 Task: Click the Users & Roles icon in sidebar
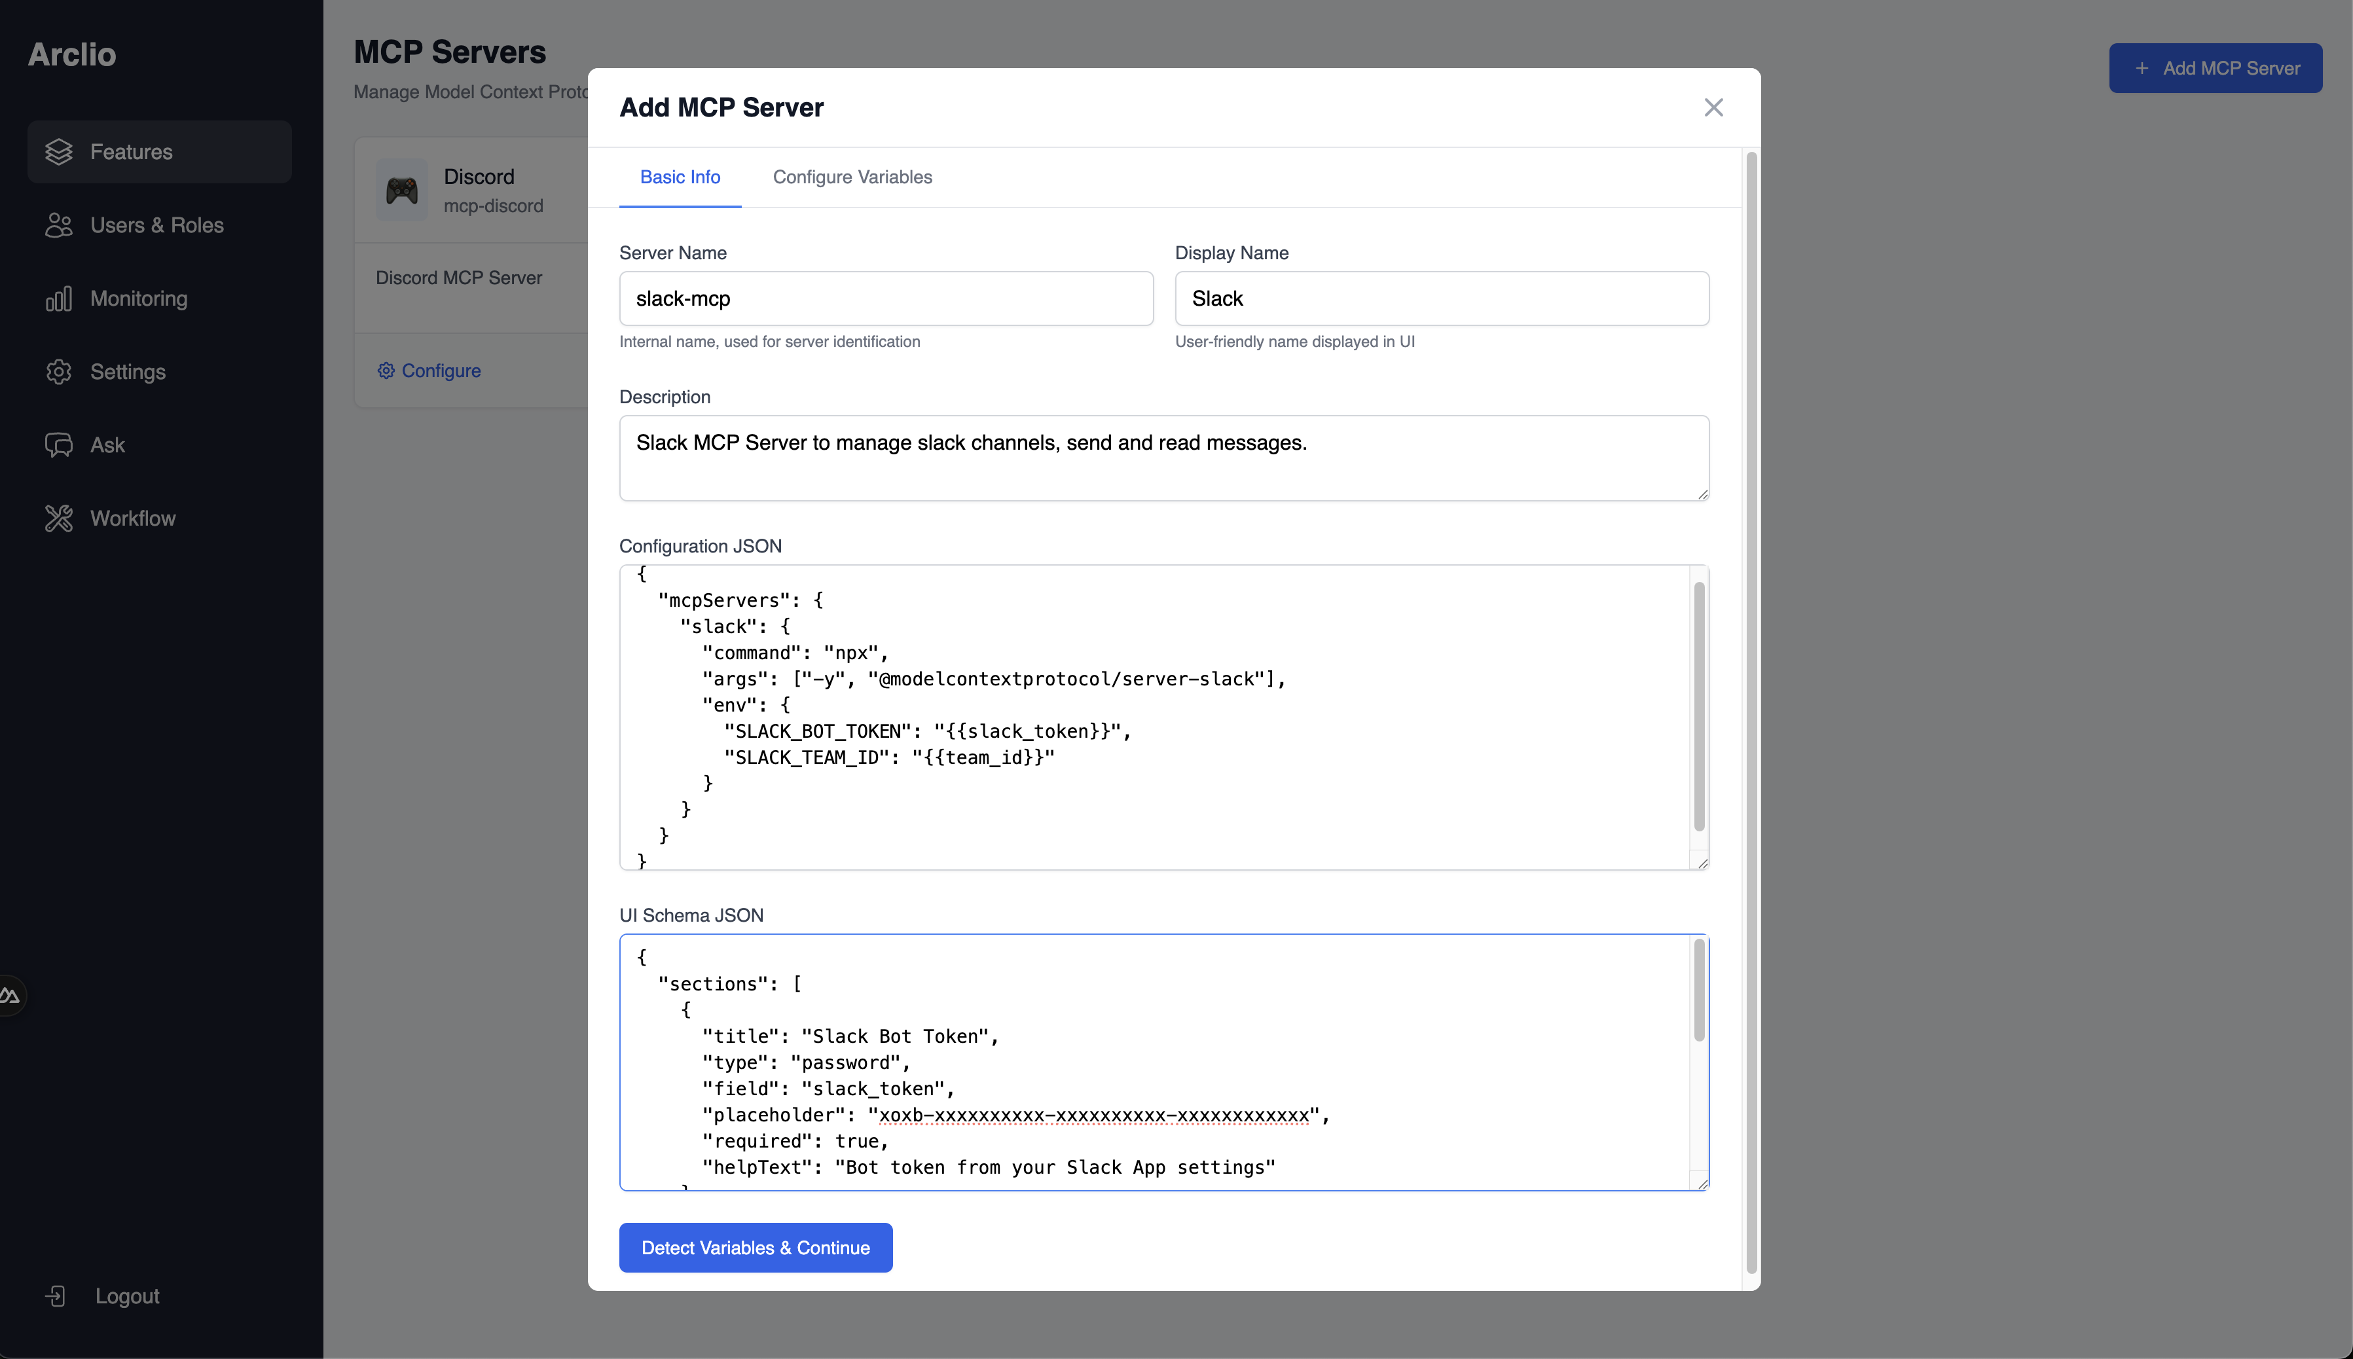point(59,225)
